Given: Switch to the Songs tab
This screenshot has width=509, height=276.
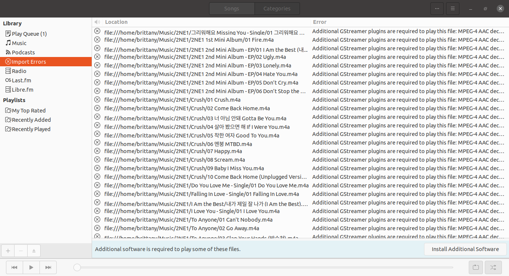Looking at the screenshot, I should point(231,9).
